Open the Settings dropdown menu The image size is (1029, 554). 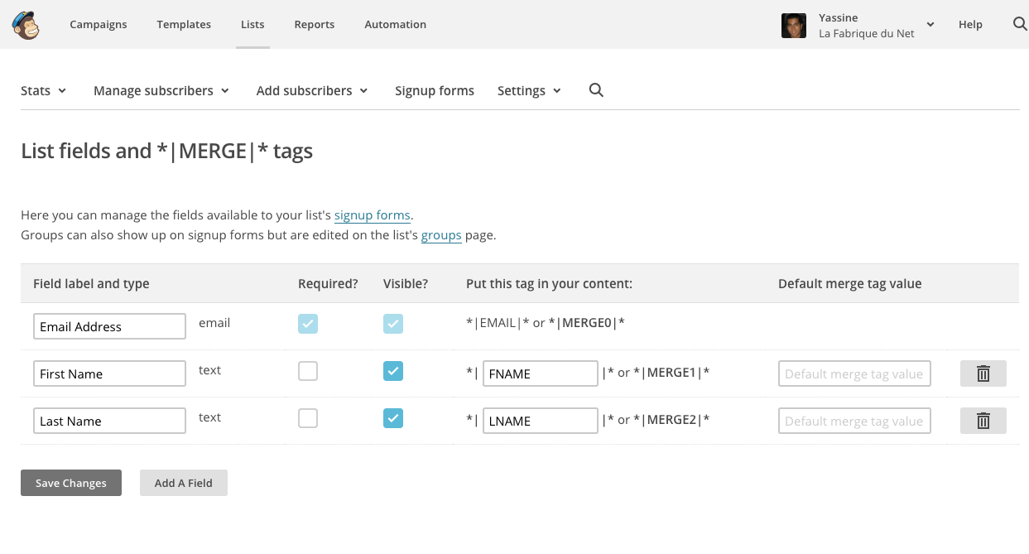[x=529, y=90]
